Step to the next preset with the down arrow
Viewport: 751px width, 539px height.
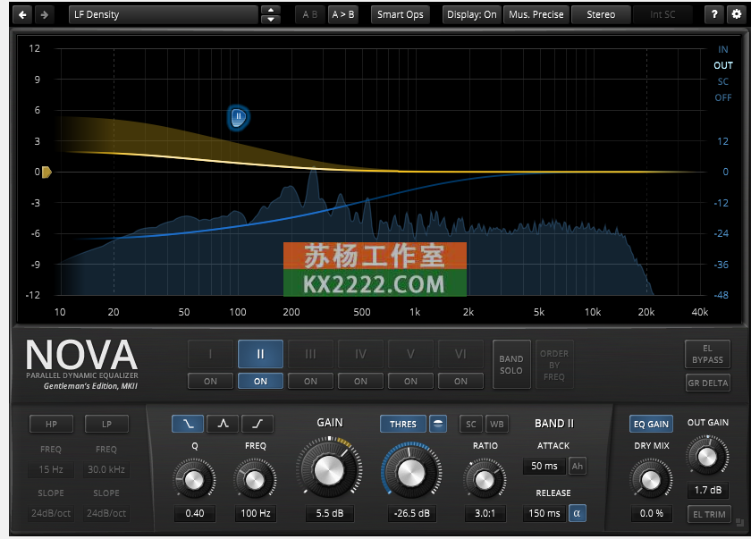coord(271,20)
